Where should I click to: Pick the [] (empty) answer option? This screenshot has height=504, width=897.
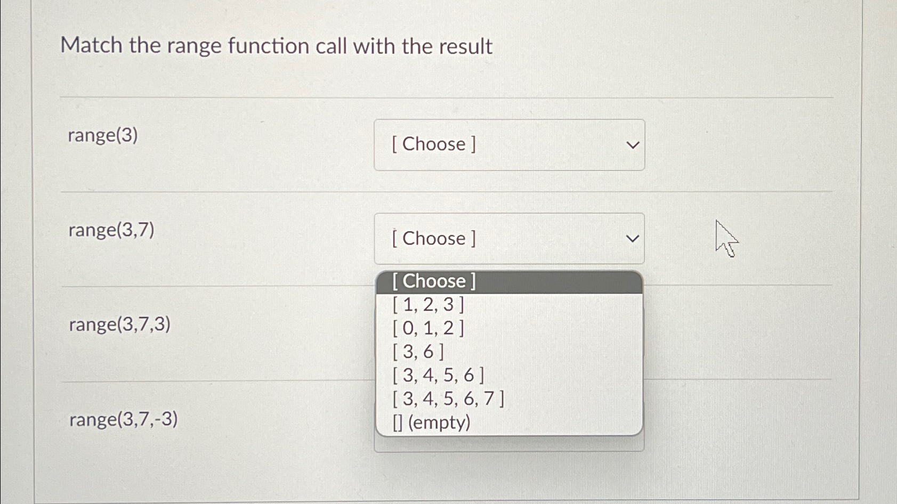pos(431,422)
